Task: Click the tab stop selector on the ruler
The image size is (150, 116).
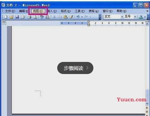Action: pyautogui.click(x=4, y=23)
